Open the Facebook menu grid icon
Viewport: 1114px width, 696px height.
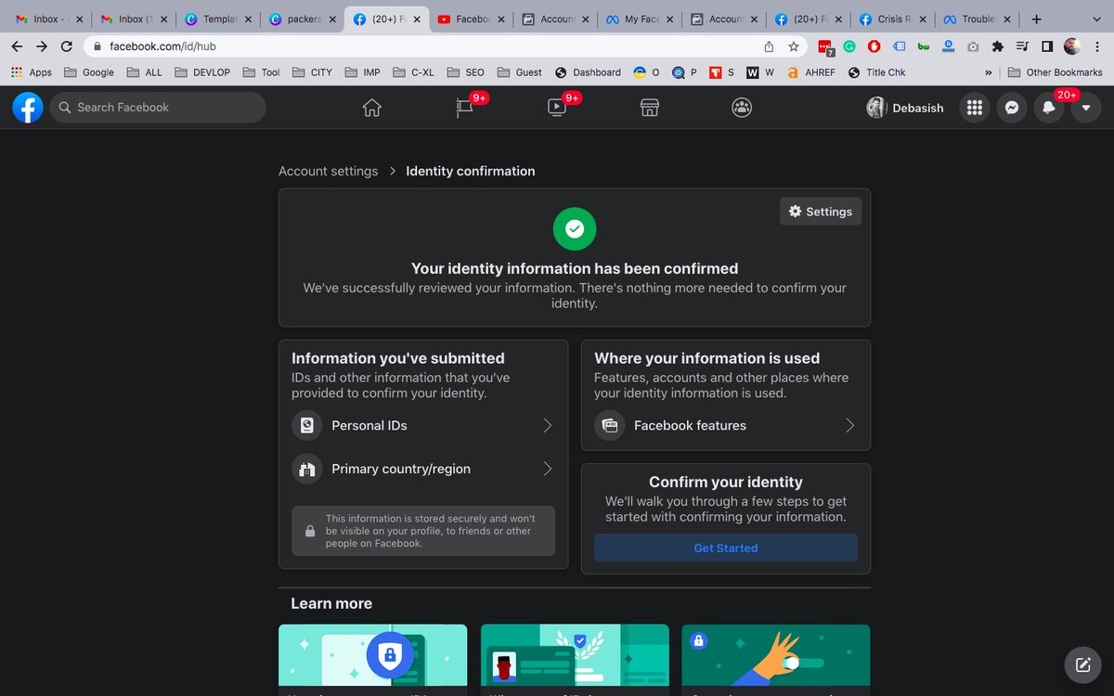click(974, 108)
